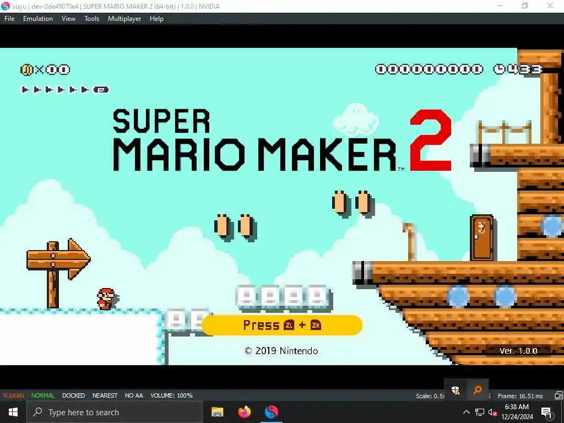Click the Ver. 1.0.0 label
Image resolution: width=564 pixels, height=423 pixels.
[x=518, y=351]
